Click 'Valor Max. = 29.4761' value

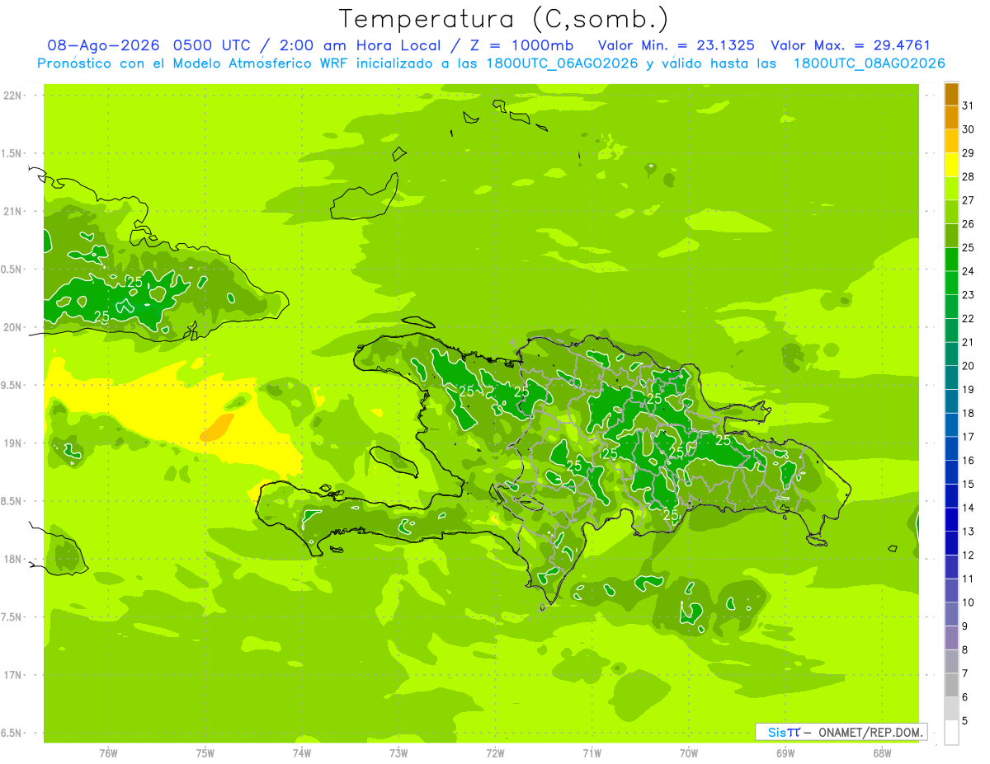coord(850,46)
